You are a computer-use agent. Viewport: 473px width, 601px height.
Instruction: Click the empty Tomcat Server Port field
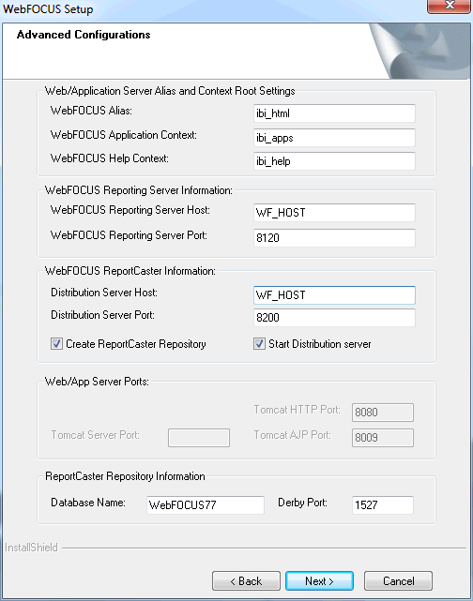(199, 437)
